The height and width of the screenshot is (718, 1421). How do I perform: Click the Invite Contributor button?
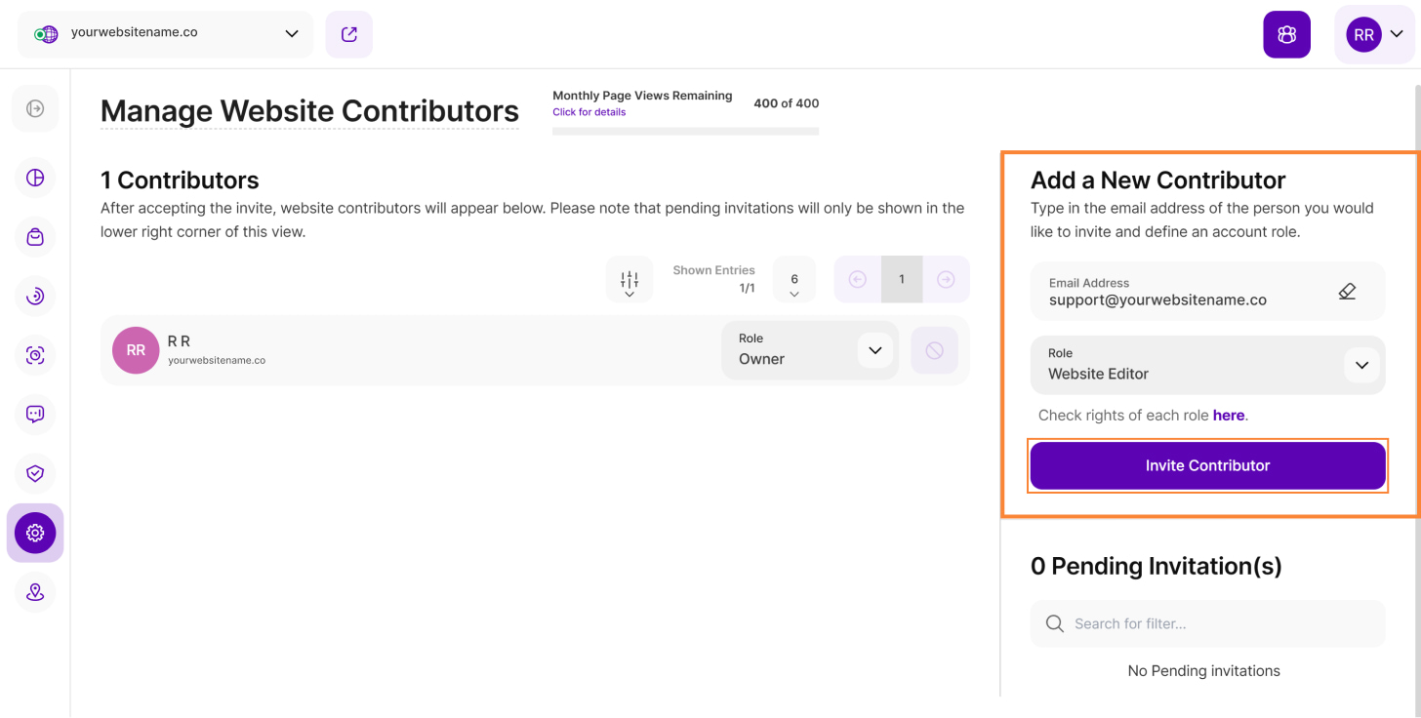1207,465
